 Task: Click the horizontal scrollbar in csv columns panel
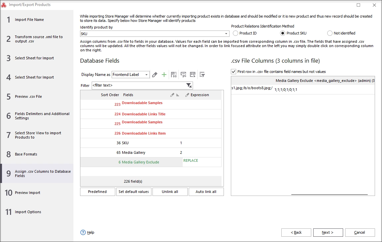(x=330, y=194)
